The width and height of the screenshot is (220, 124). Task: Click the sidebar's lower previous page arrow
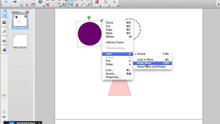[4, 112]
